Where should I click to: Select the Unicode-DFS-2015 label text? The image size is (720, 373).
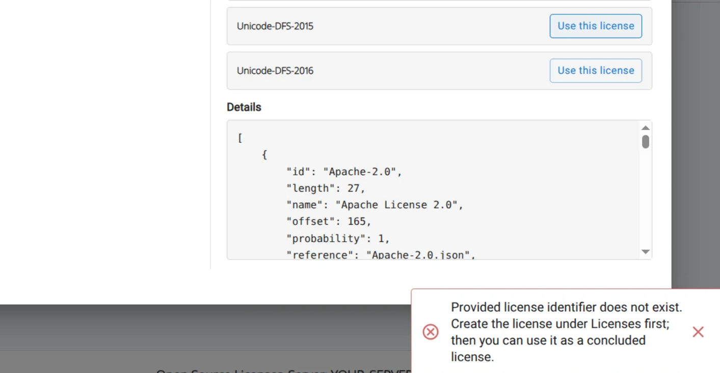coord(275,26)
